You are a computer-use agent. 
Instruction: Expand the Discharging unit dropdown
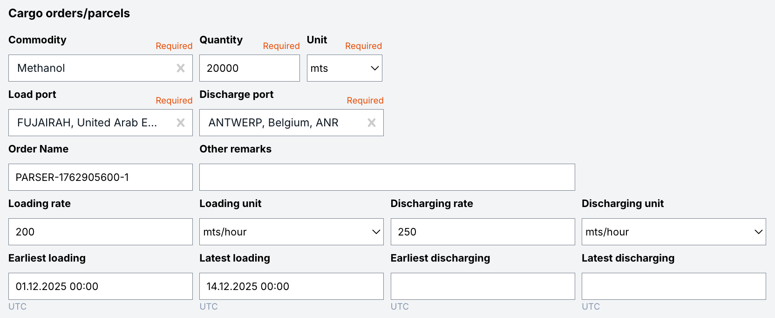pos(673,232)
